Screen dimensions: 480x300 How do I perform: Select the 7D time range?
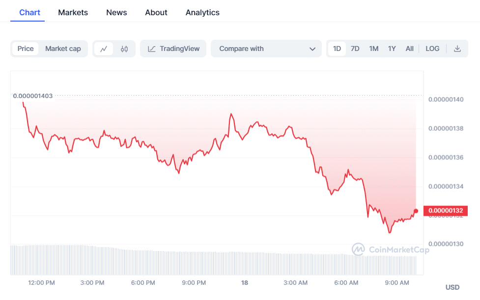pyautogui.click(x=355, y=49)
